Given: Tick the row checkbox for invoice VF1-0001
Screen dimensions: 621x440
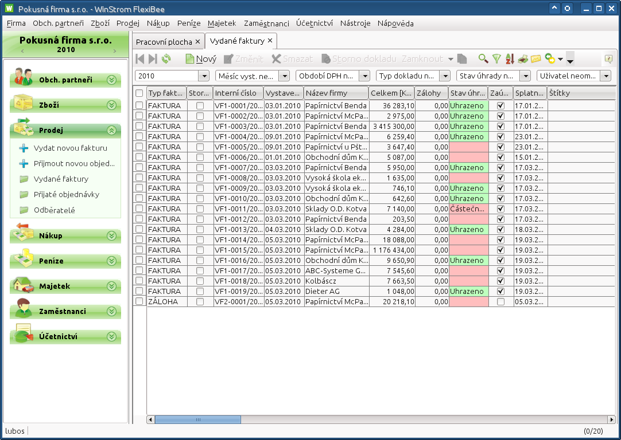Looking at the screenshot, I should (139, 105).
